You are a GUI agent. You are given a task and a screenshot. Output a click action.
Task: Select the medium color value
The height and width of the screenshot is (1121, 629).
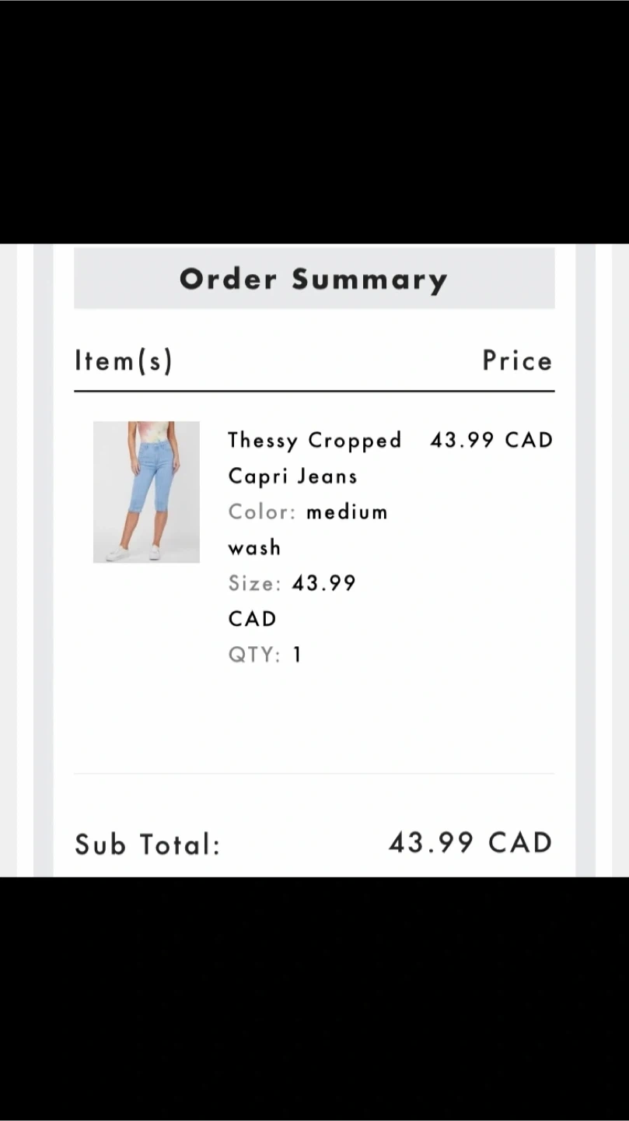pyautogui.click(x=347, y=512)
